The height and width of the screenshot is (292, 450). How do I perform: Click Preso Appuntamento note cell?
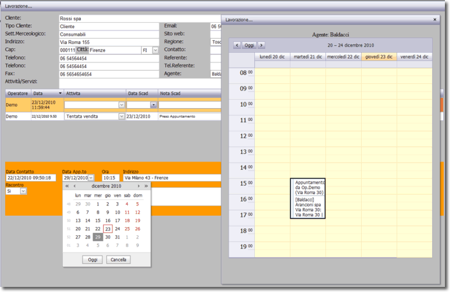click(x=189, y=116)
